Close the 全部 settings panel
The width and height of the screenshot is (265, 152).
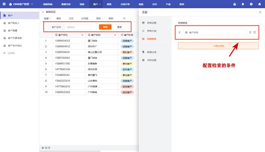[260, 12]
